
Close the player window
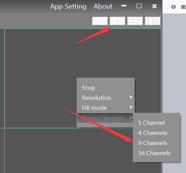click(155, 6)
